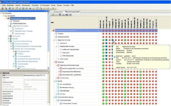Expand the Sicherheit node in project tree

[x=9, y=36]
